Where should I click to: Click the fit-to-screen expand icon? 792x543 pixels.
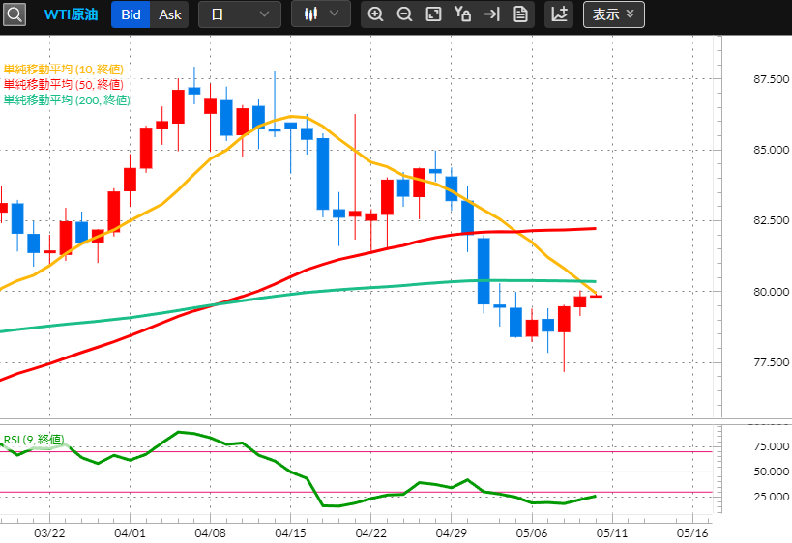433,14
